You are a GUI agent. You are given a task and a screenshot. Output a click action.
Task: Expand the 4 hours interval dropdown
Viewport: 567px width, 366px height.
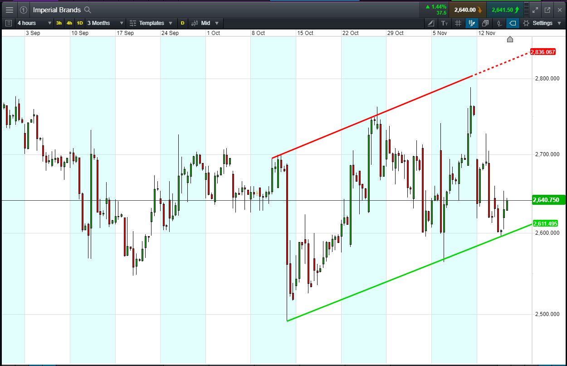pos(34,23)
